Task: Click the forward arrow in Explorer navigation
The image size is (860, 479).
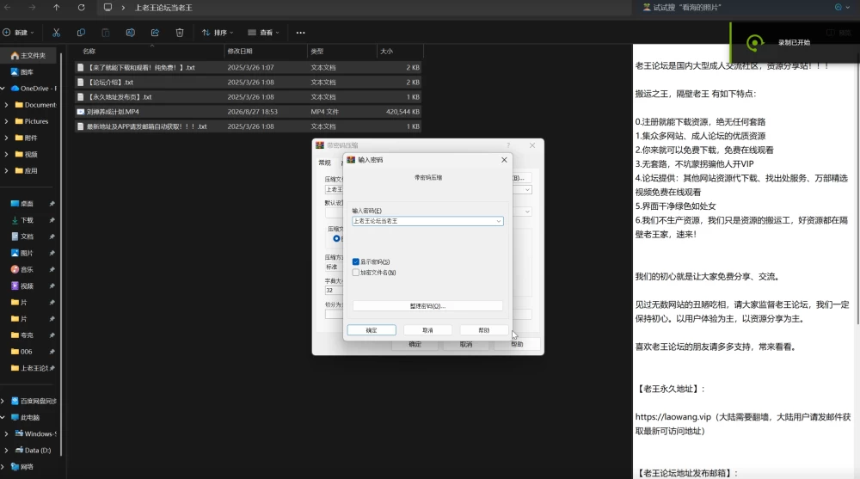Action: [32, 8]
